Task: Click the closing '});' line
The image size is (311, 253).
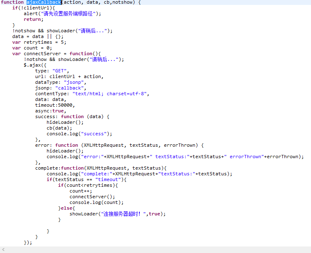Action: [28, 243]
